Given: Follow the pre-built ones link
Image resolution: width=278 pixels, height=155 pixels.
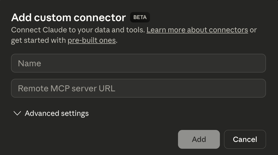Looking at the screenshot, I should pyautogui.click(x=92, y=40).
